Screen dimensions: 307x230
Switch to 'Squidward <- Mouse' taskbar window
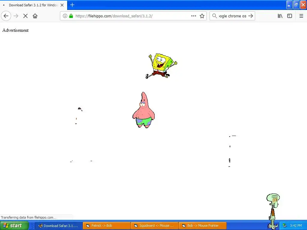click(x=154, y=226)
